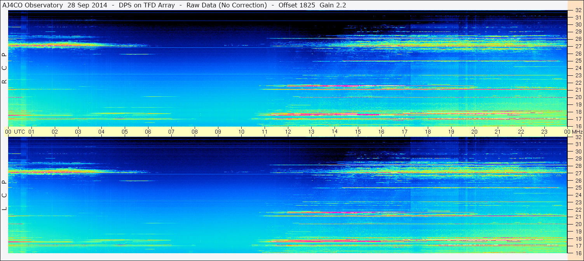584x261 pixels.
Task: Click 'Offset 1825' in the title line
Action: tap(296, 5)
